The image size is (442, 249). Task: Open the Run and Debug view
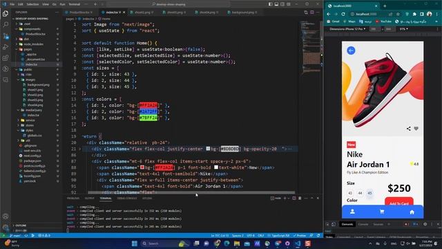[6, 47]
